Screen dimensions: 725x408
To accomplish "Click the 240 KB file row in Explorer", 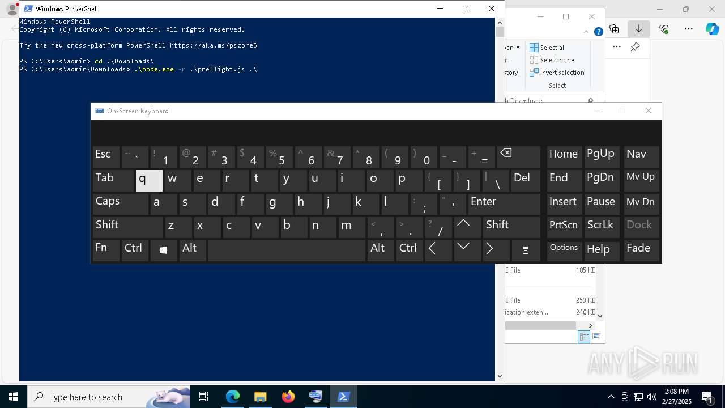I will pyautogui.click(x=551, y=312).
